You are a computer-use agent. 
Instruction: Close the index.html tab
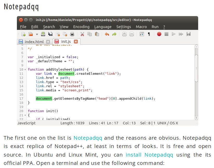point(48,42)
